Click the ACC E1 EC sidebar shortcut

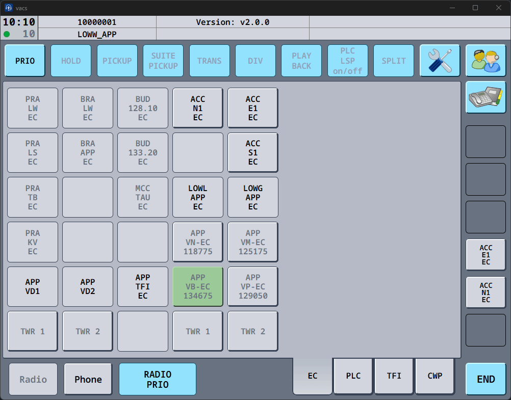pos(486,255)
